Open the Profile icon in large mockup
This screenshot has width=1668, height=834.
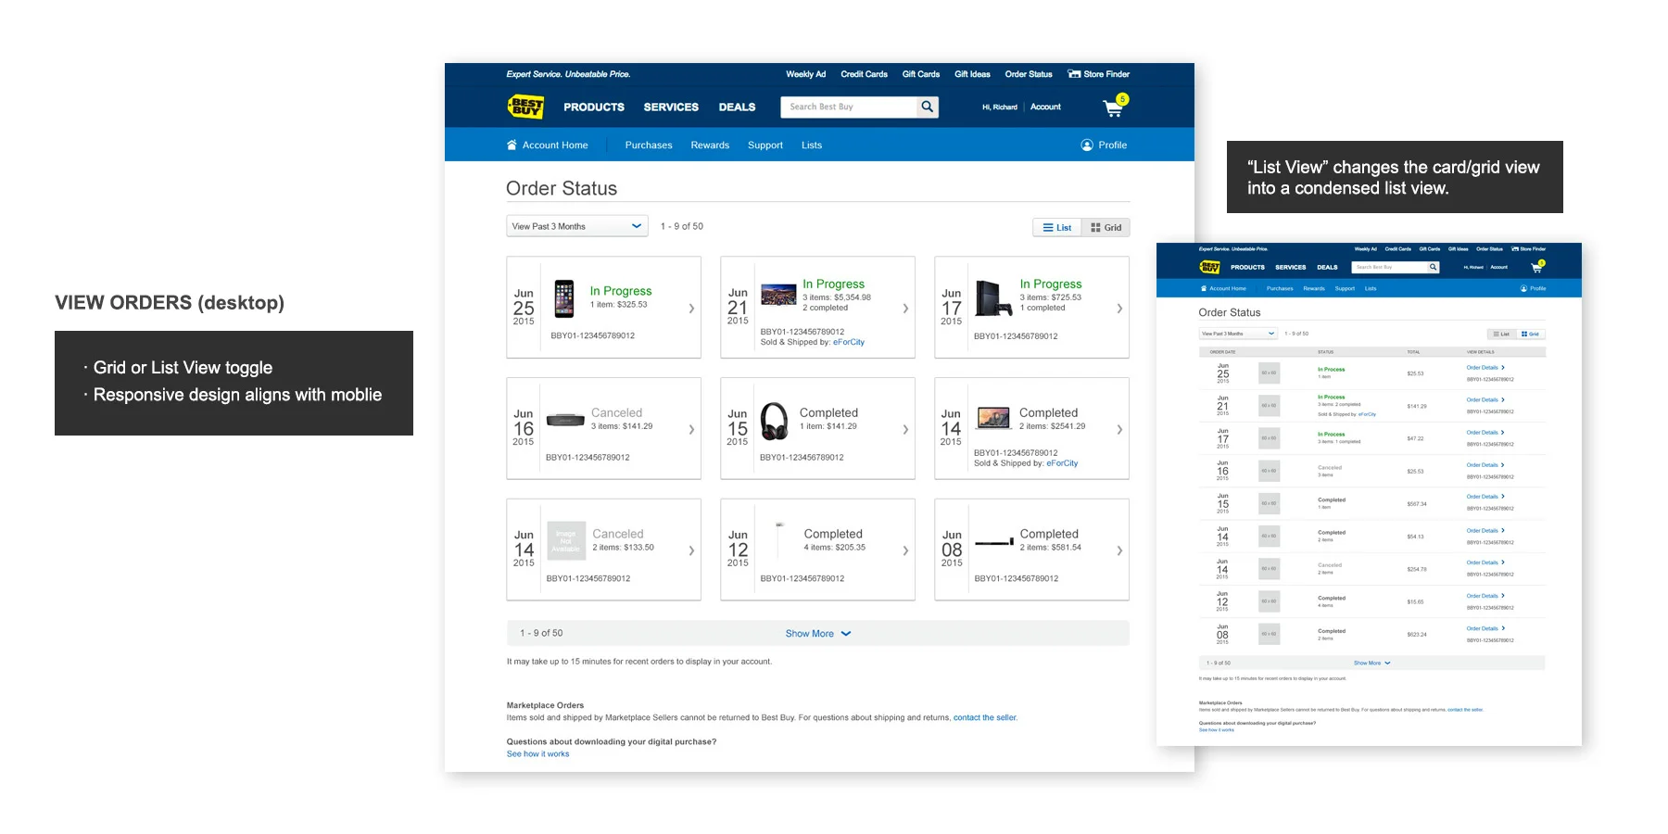click(x=1087, y=145)
